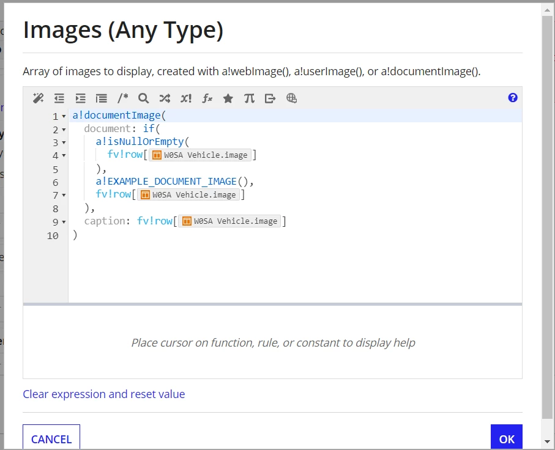This screenshot has height=450, width=555.
Task: Click the document: parameter text
Action: pos(110,128)
